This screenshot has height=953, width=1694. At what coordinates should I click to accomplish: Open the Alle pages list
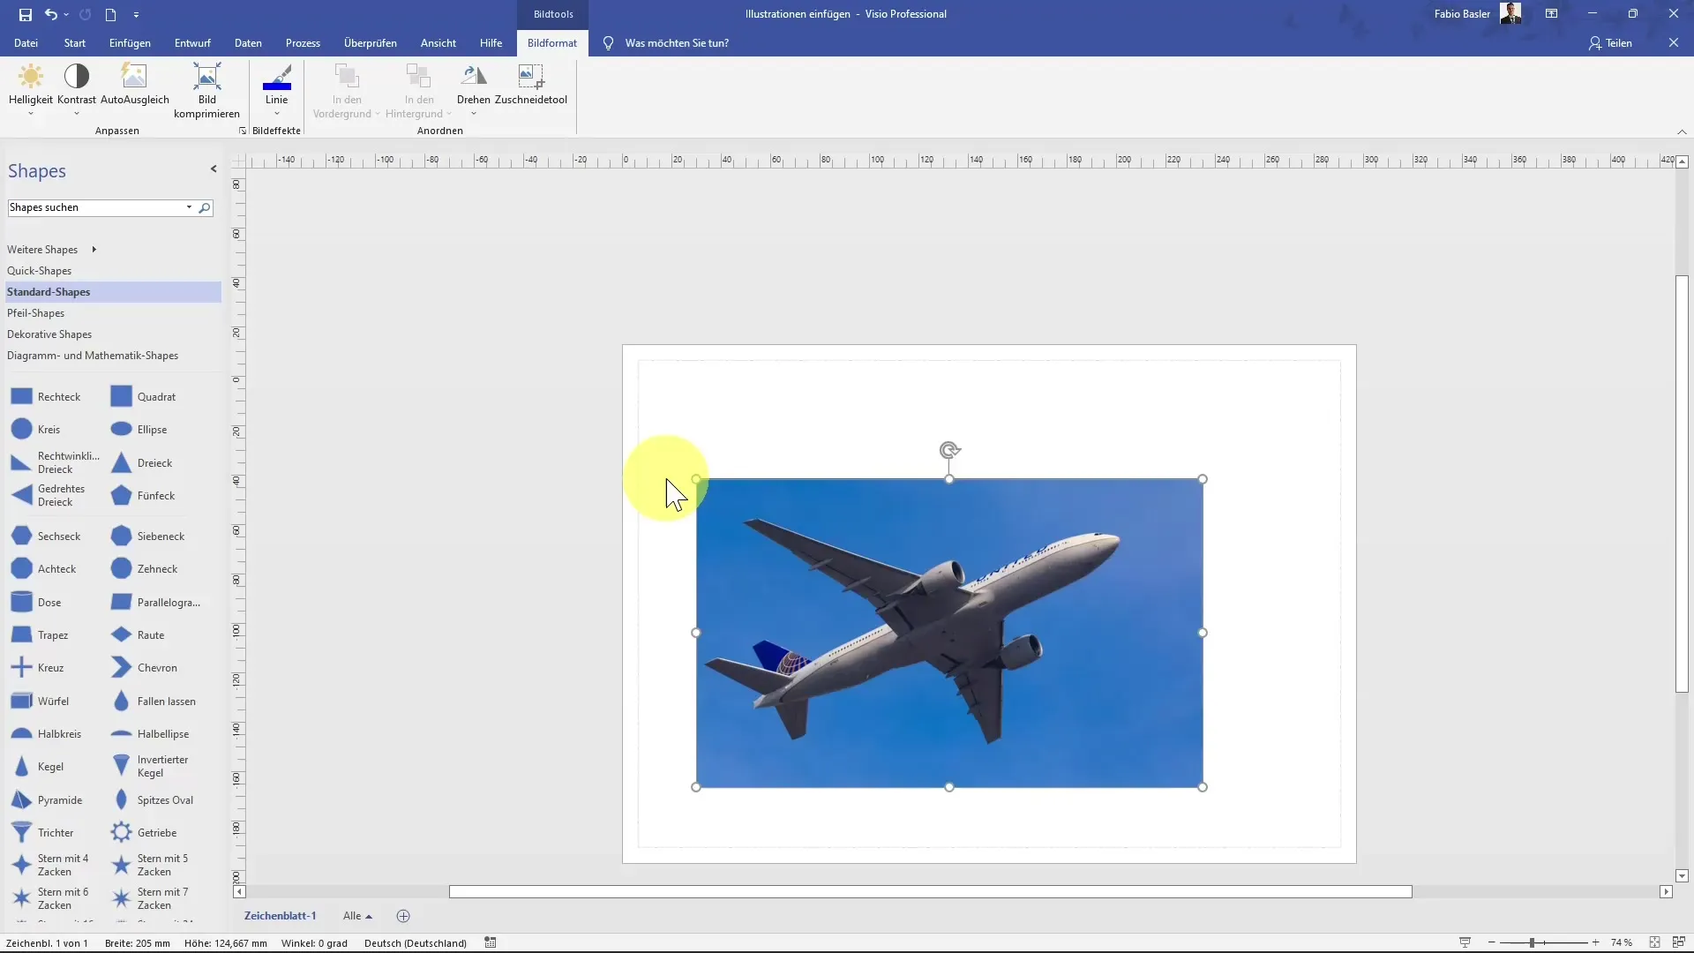pyautogui.click(x=357, y=916)
